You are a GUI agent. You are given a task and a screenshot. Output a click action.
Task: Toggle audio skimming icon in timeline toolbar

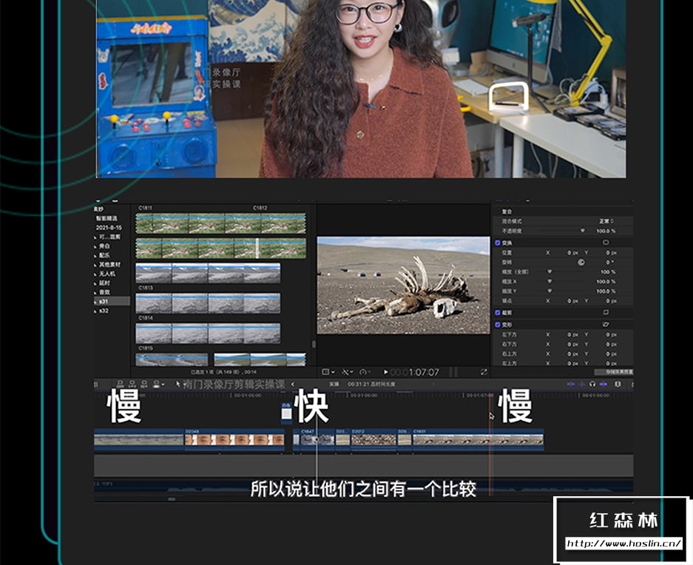581,384
